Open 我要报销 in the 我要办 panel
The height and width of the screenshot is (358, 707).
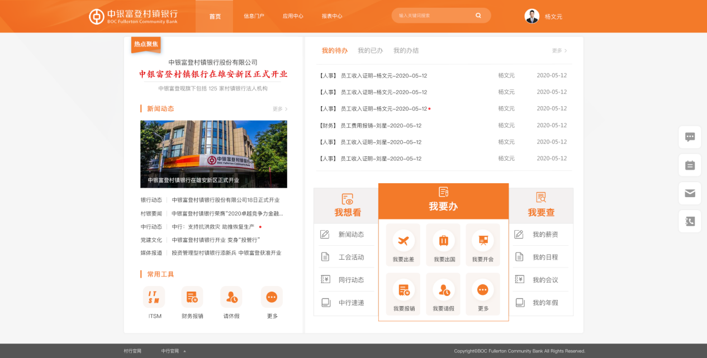(x=403, y=294)
